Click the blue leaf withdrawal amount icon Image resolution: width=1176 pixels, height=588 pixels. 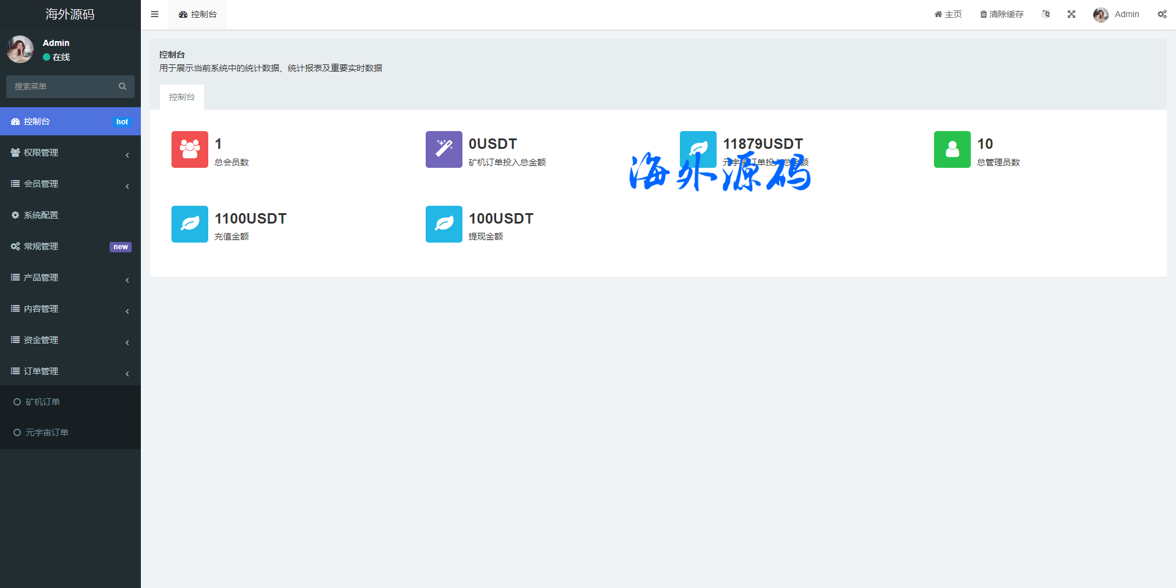click(x=444, y=224)
